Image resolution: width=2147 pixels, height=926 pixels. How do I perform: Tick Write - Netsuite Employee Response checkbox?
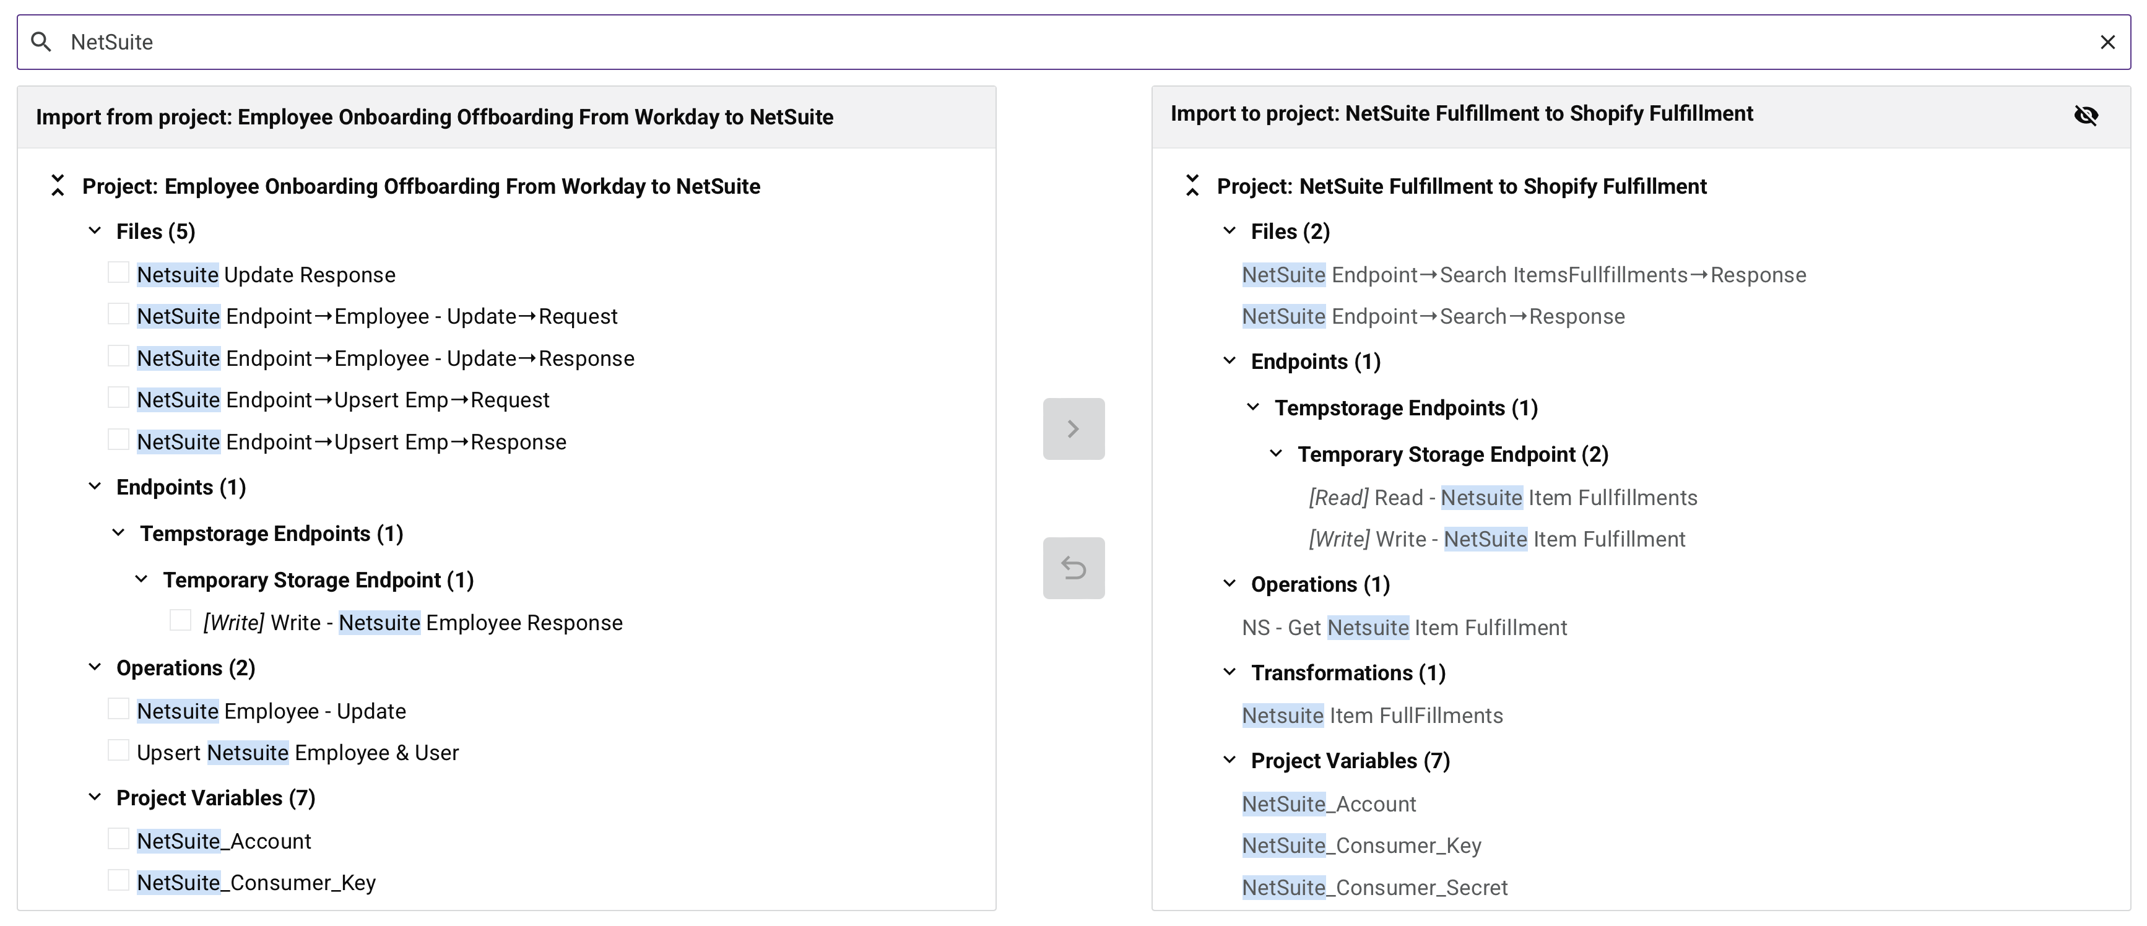pos(180,620)
